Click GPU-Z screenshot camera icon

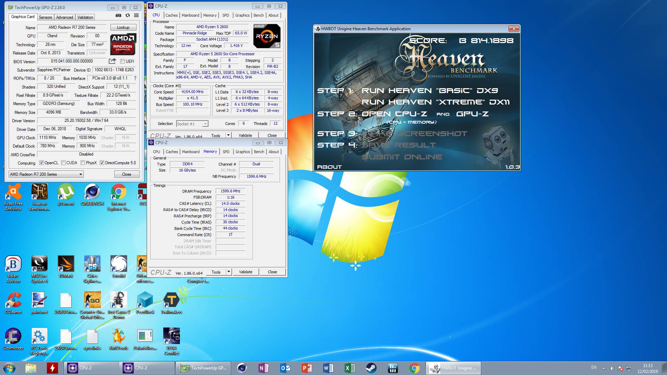pos(118,16)
